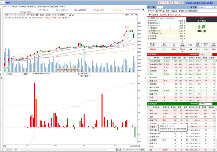This screenshot has width=217, height=152.
Task: Click the 新聞 tab
Action: pos(167,11)
